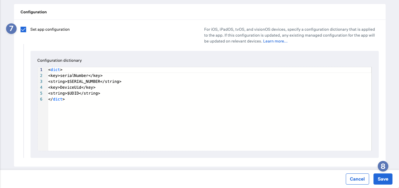Click the $SERIAL_NUMBER string value
This screenshot has height=188, width=399.
(x=84, y=82)
